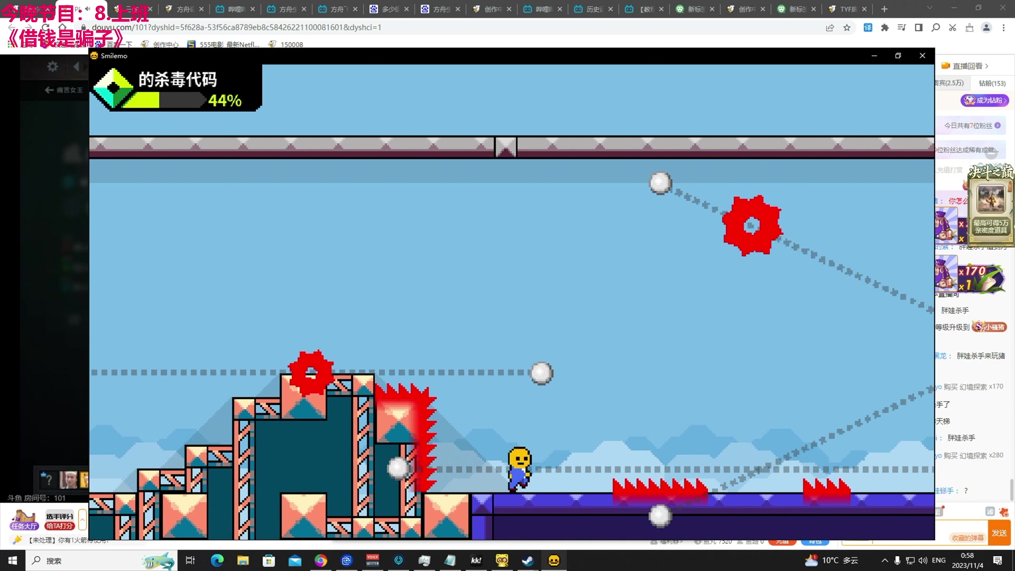Open Steam from the taskbar
The height and width of the screenshot is (571, 1015).
pos(528,560)
